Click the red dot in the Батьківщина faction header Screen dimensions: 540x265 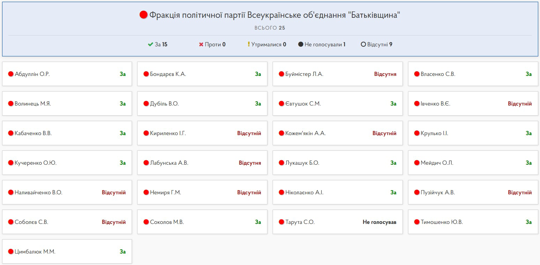click(143, 15)
